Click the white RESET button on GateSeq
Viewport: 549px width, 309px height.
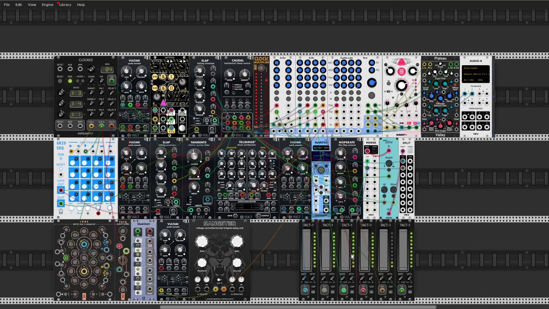click(182, 127)
